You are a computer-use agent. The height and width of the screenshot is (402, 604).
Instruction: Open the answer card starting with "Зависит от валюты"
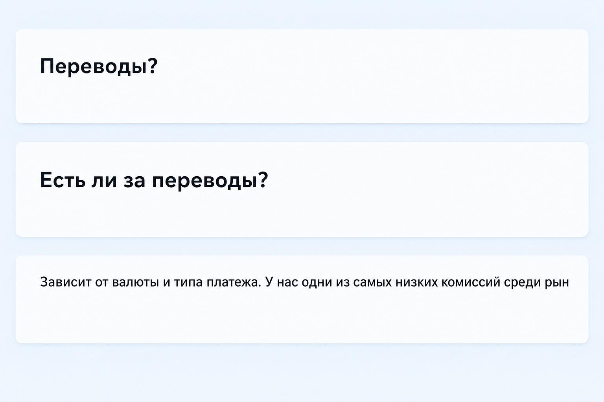[302, 299]
